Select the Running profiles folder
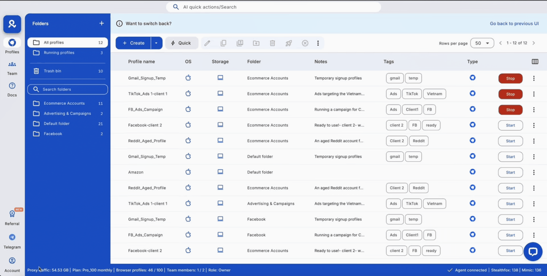 click(x=59, y=53)
